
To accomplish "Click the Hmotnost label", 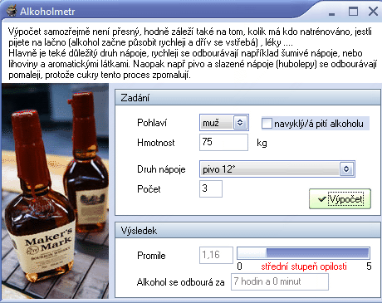I will 156,143.
